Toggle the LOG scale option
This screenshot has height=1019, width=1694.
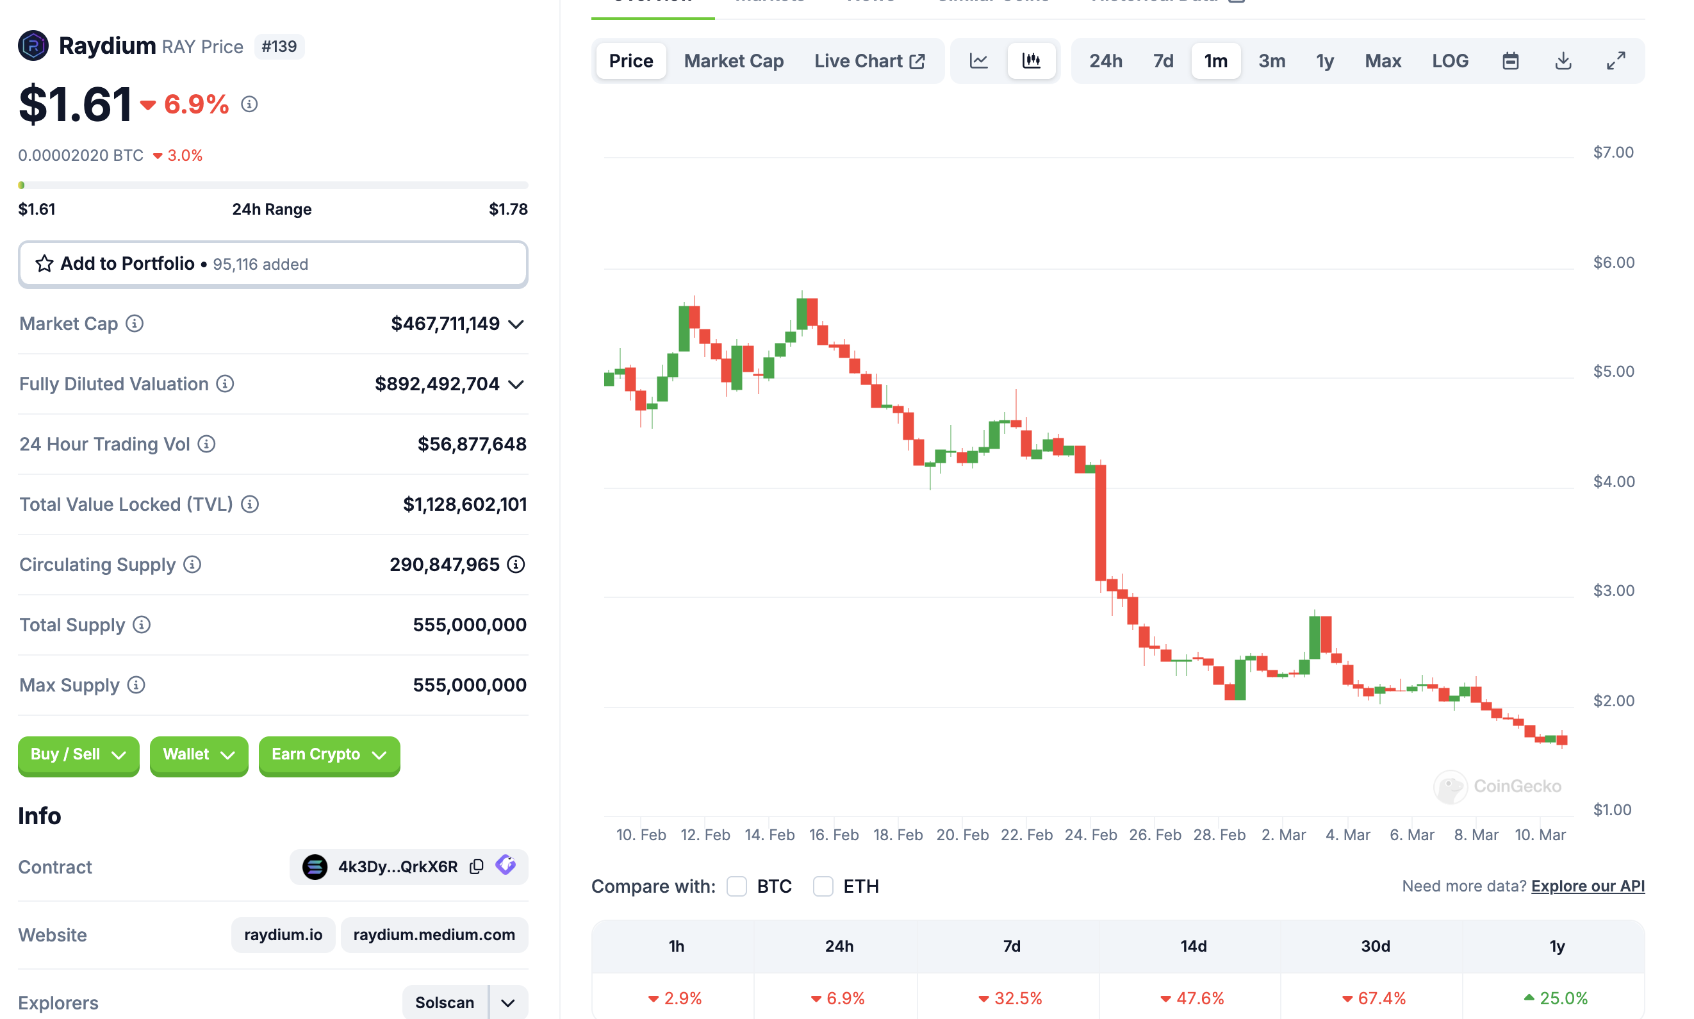tap(1450, 61)
